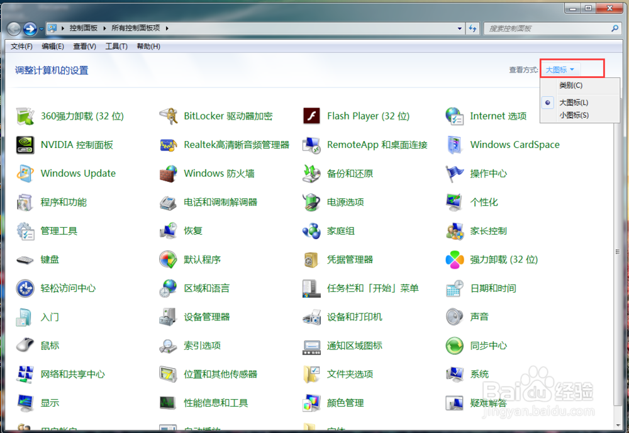This screenshot has height=433, width=629.
Task: Open the 性能信息和工具 icon
Action: tap(168, 403)
